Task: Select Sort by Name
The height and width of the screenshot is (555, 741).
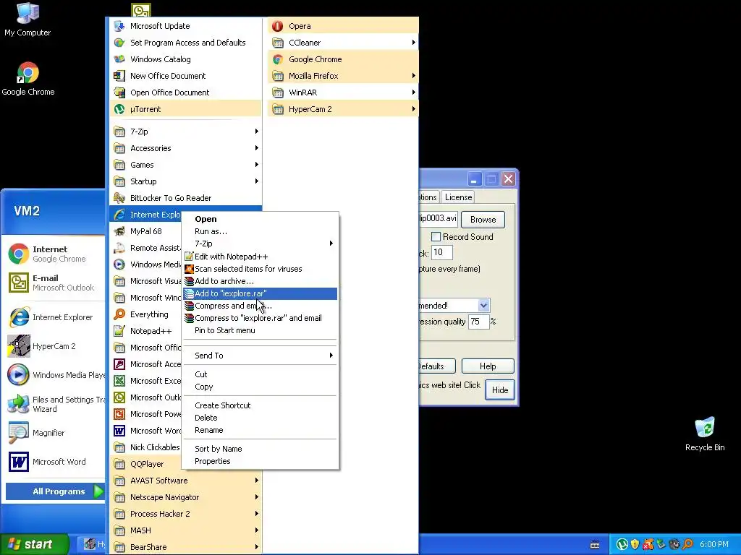Action: point(260,449)
